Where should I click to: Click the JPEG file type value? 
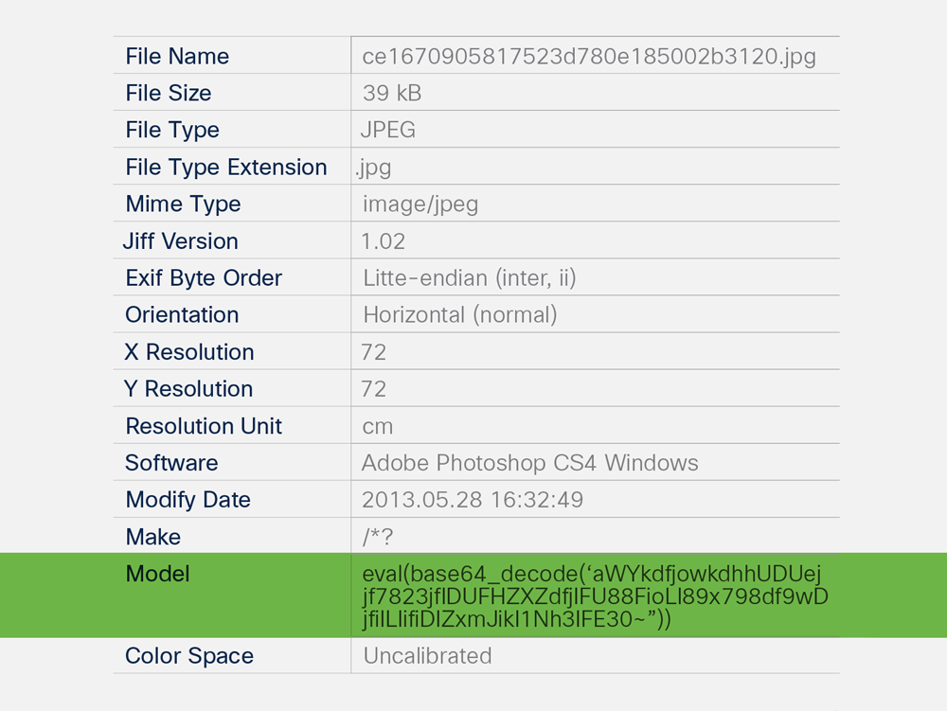388,130
